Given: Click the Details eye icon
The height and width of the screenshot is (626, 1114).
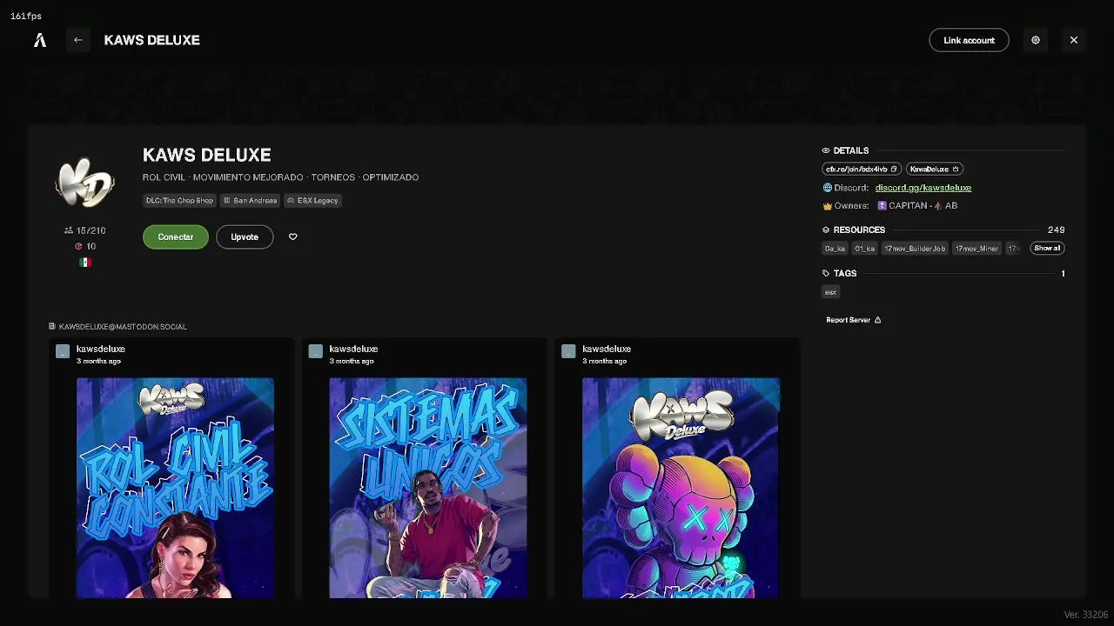Looking at the screenshot, I should click(x=826, y=150).
